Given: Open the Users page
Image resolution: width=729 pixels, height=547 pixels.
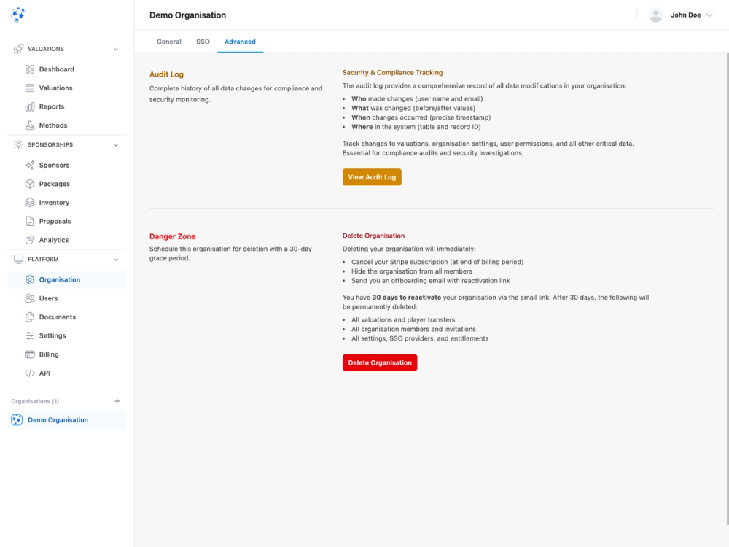Looking at the screenshot, I should pyautogui.click(x=67, y=298).
